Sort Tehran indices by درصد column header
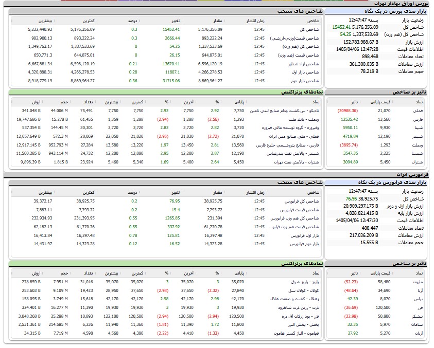 [132, 21]
